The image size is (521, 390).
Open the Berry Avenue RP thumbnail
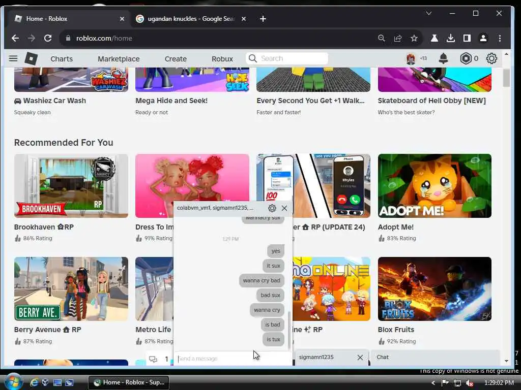[x=71, y=289]
